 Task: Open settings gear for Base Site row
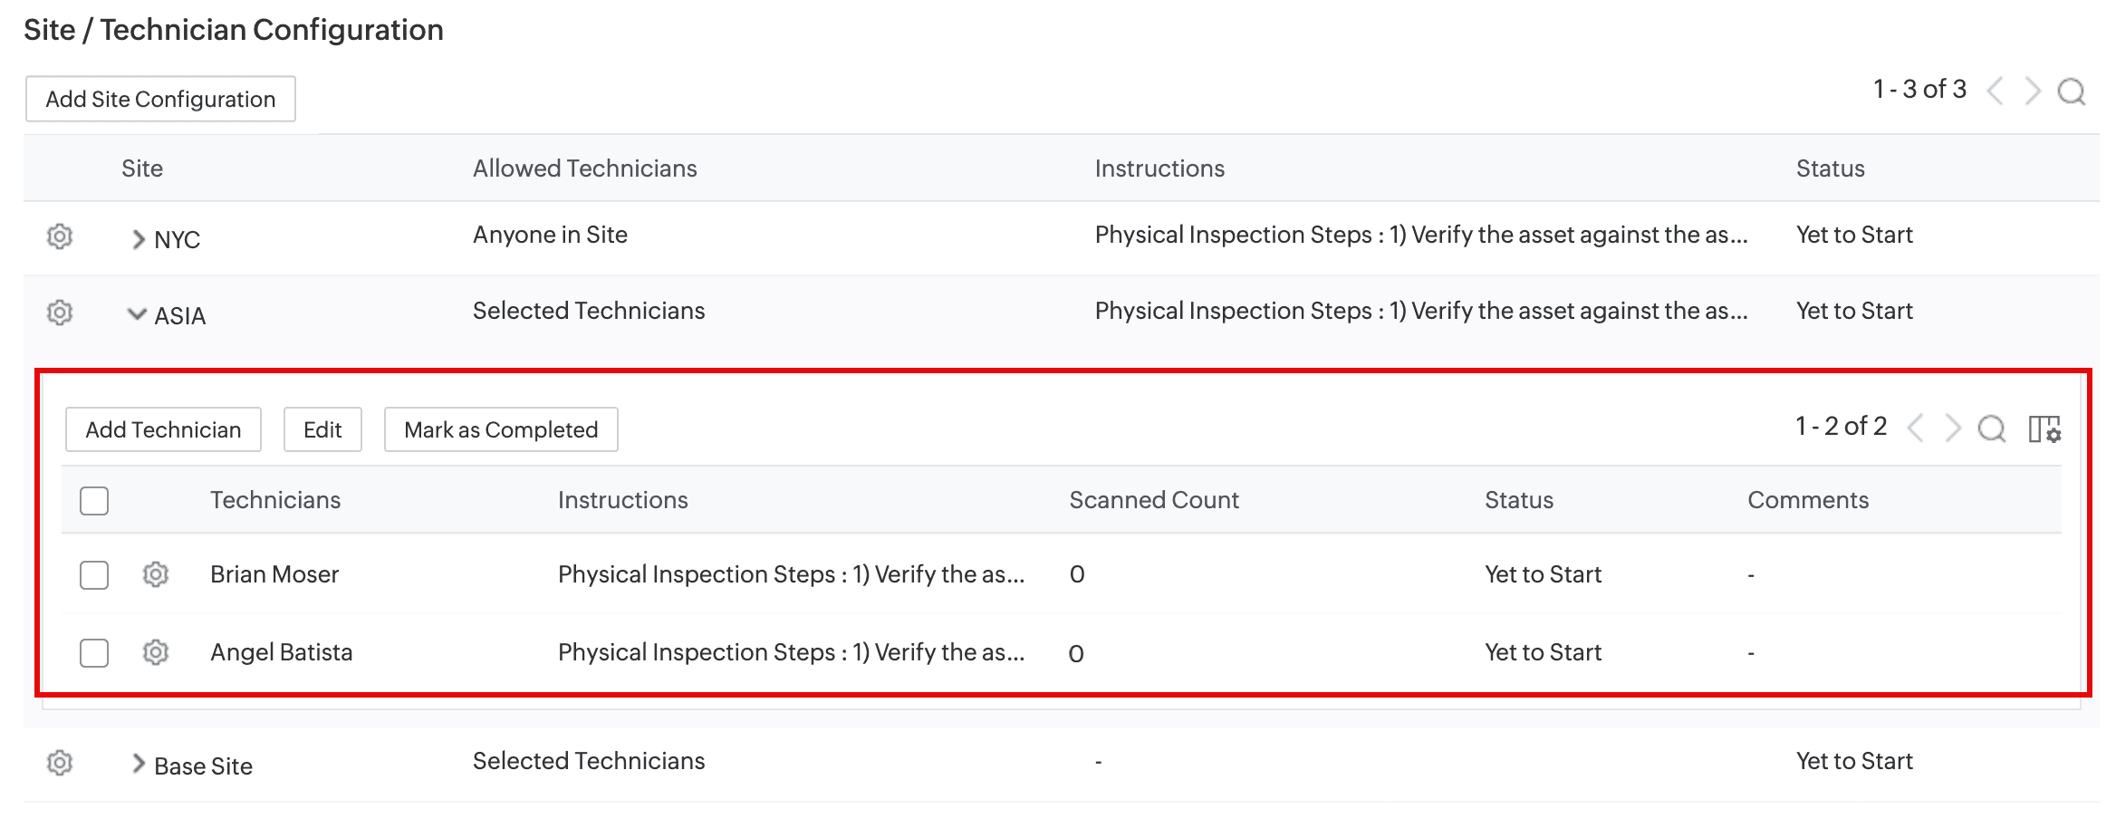point(60,763)
